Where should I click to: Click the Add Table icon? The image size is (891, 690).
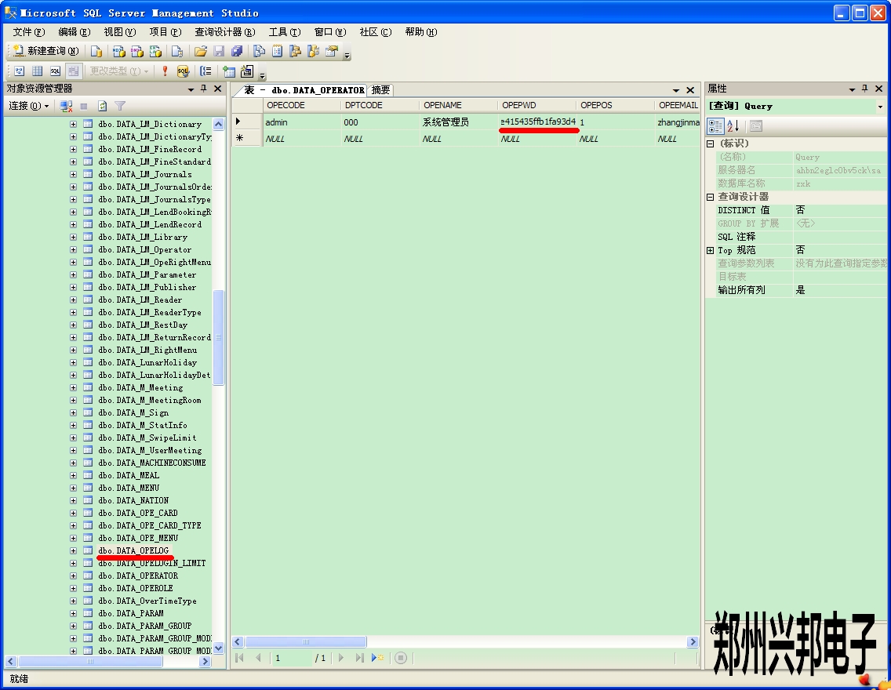point(229,71)
